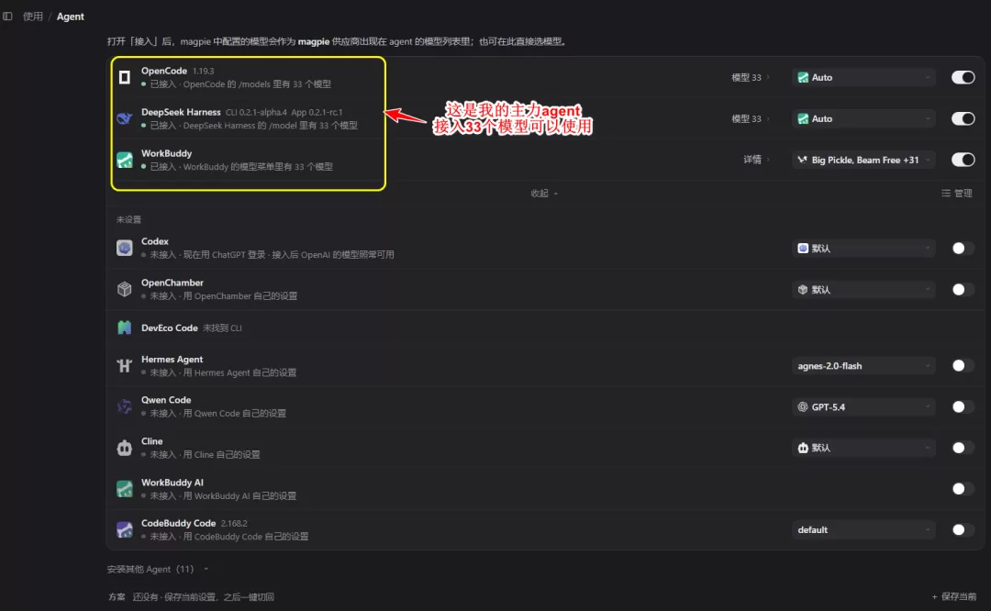Click the CodeBuddy Code name label
The height and width of the screenshot is (611, 991).
coord(178,523)
